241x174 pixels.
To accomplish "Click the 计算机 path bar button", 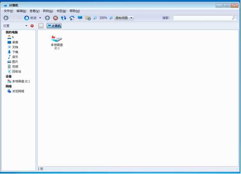I will 54,26.
